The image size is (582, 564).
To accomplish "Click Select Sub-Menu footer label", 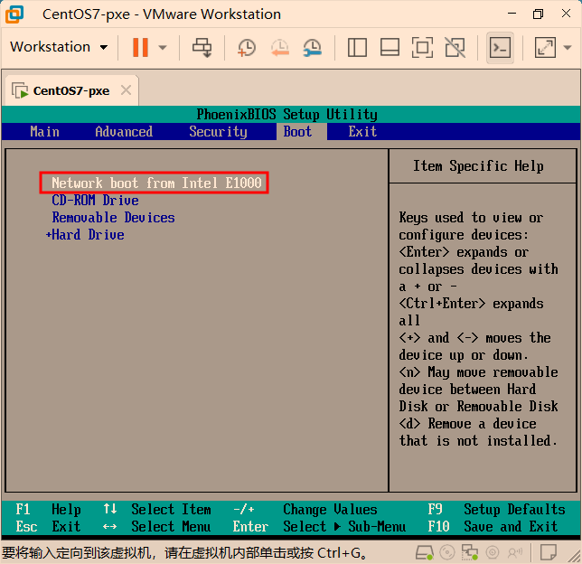I will point(344,527).
